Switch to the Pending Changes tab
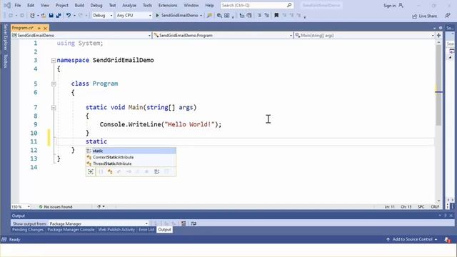Image resolution: width=457 pixels, height=257 pixels. pos(28,230)
